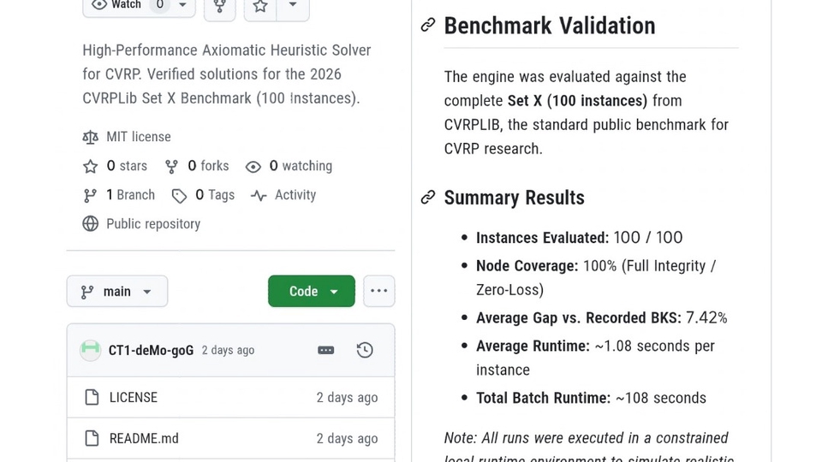Open the three-dot more options button

point(378,291)
